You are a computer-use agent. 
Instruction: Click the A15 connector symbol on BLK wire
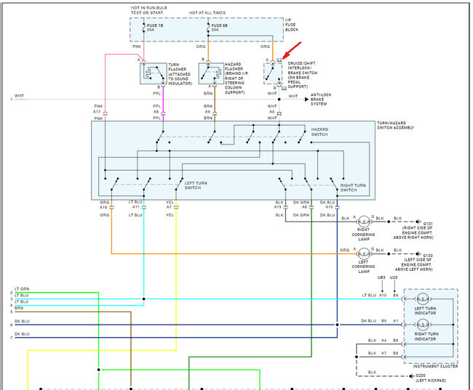(286, 208)
